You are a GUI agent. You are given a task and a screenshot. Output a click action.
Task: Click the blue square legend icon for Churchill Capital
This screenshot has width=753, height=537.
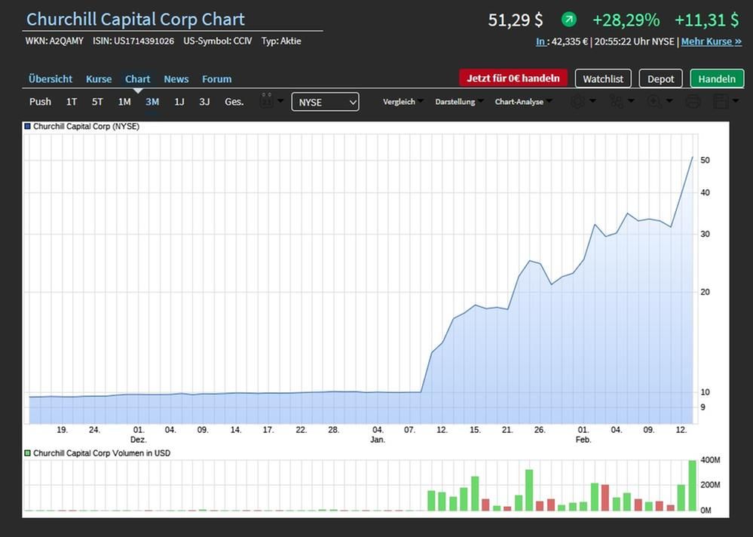[x=26, y=126]
